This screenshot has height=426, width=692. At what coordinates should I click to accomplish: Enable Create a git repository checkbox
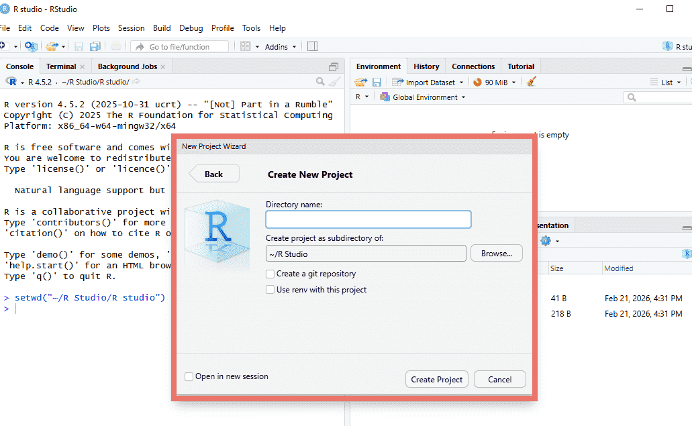(x=270, y=274)
